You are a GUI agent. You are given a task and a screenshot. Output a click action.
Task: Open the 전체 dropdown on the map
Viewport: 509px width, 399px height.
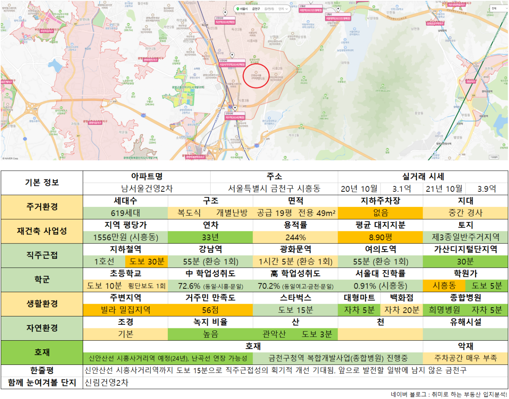[x=499, y=8]
